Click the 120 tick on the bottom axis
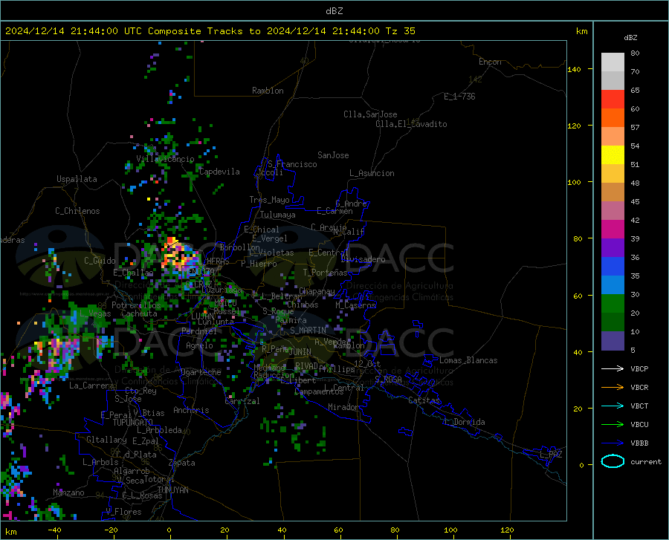669x540 pixels. pos(507,530)
